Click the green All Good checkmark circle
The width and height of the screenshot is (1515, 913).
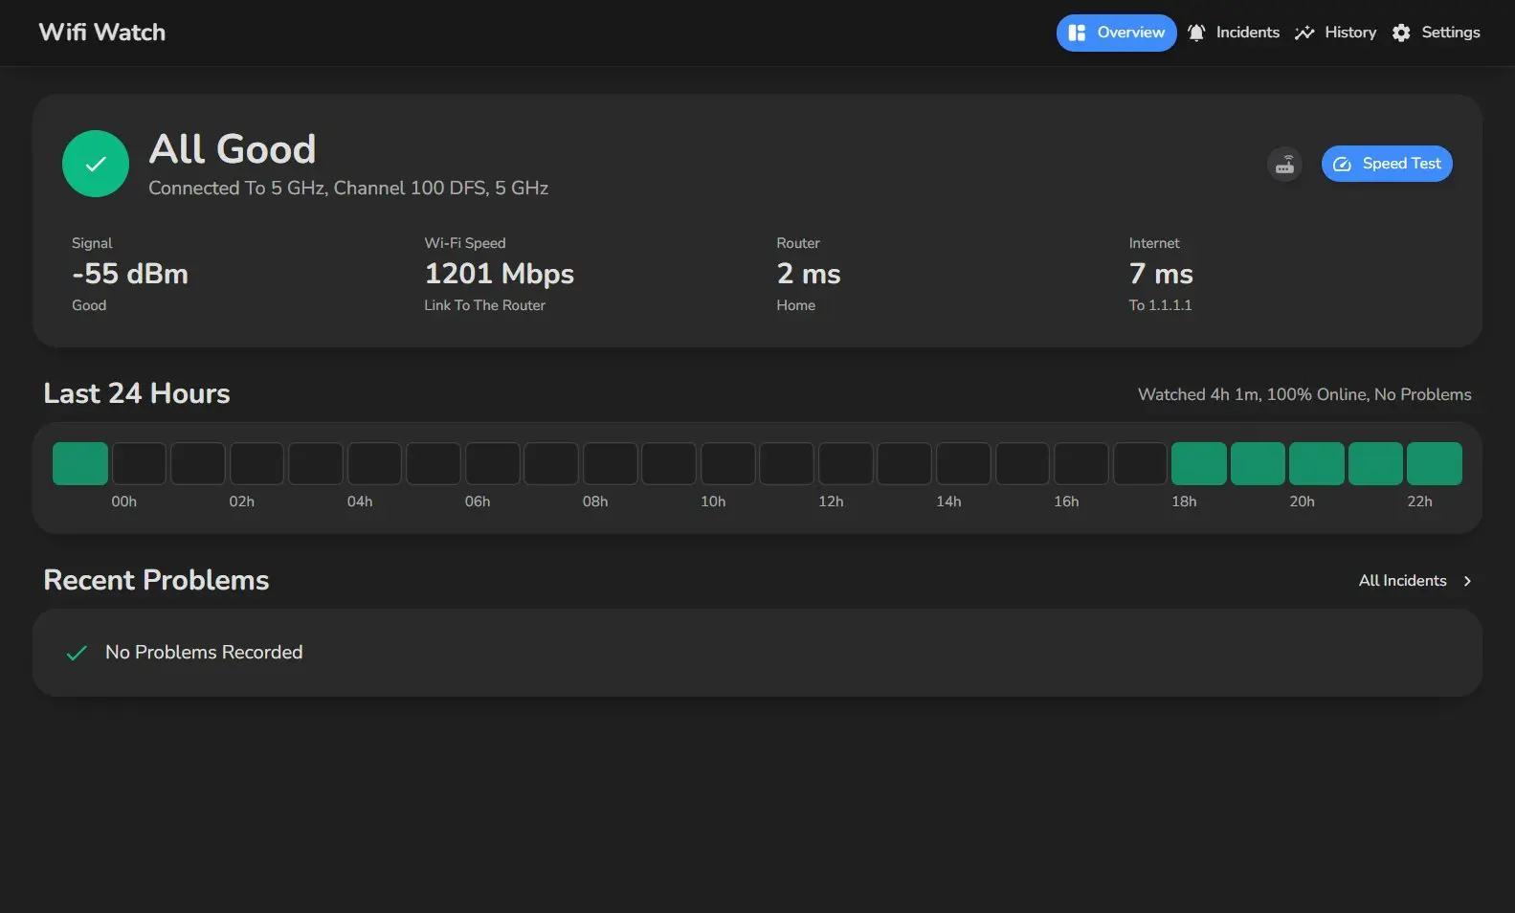click(96, 164)
